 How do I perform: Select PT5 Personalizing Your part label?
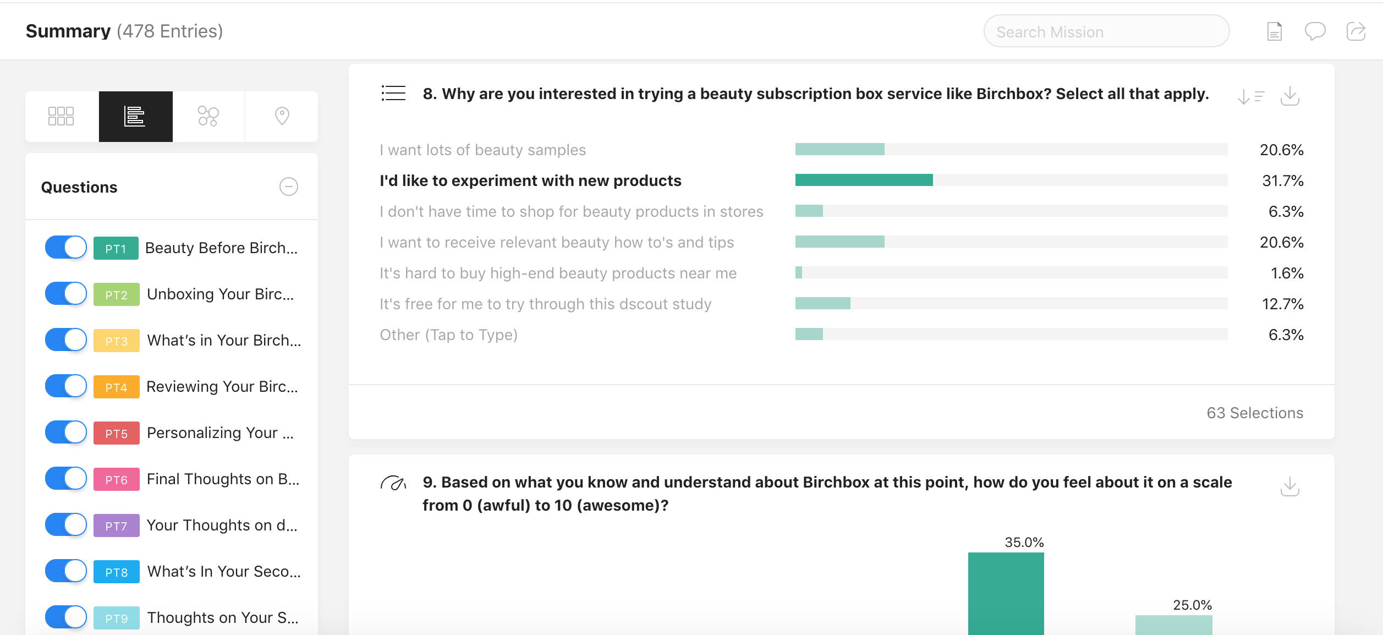pyautogui.click(x=220, y=433)
